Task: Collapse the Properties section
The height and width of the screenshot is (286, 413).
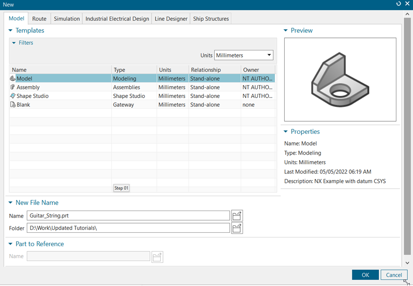Action: click(286, 131)
